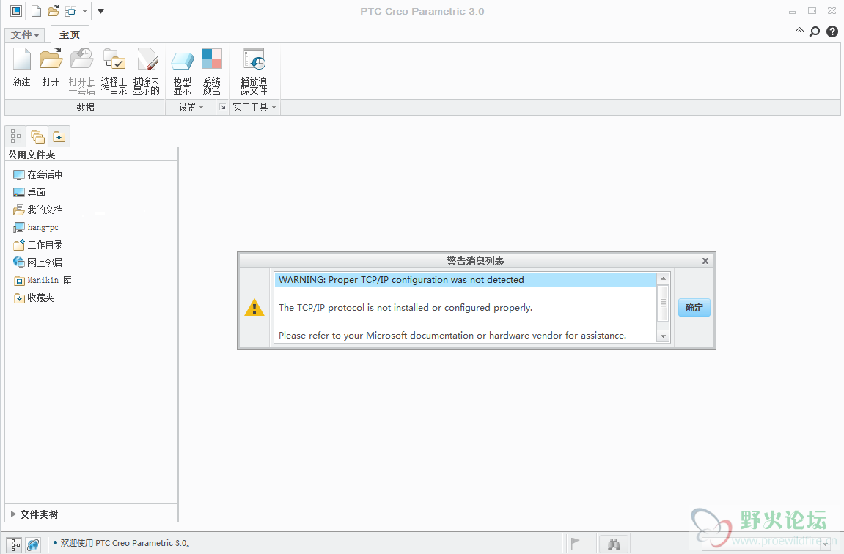Open the 文件 menu

click(25, 35)
